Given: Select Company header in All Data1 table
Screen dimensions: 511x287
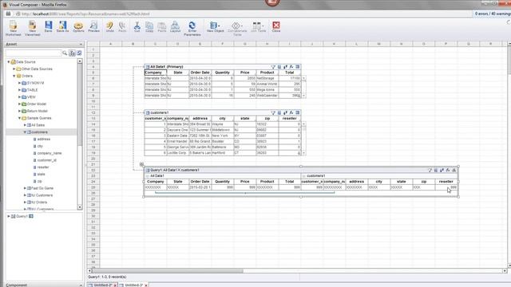Looking at the screenshot, I should (x=156, y=73).
